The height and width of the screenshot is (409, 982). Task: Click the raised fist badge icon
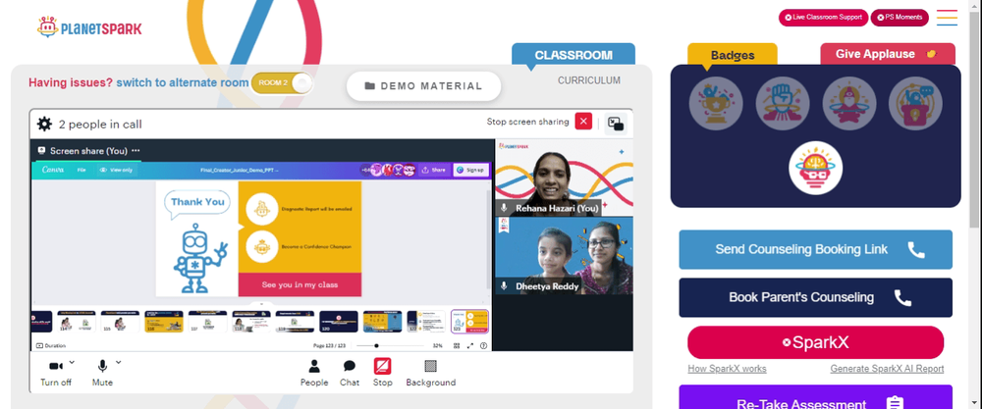[x=783, y=103]
